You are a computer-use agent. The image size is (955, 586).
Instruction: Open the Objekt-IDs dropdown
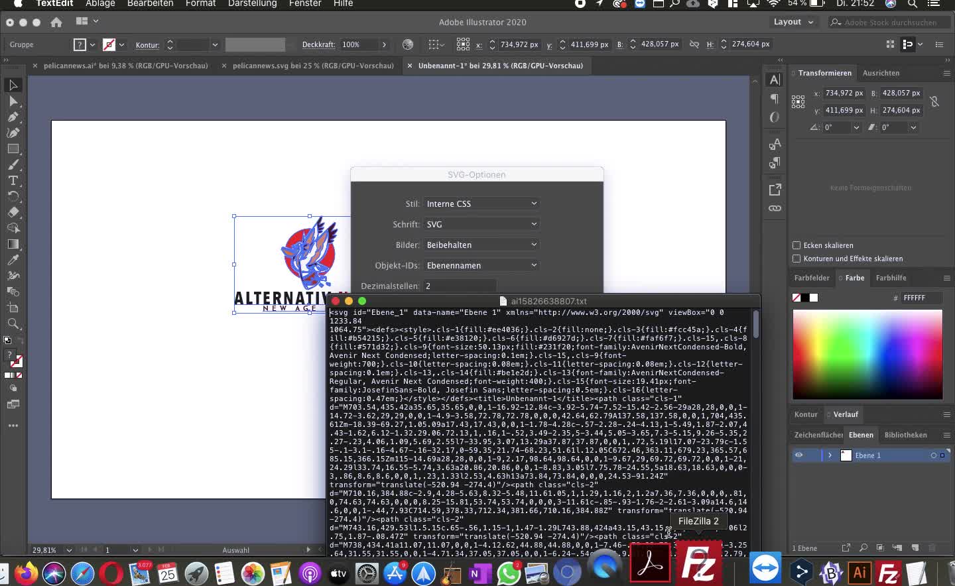point(481,265)
